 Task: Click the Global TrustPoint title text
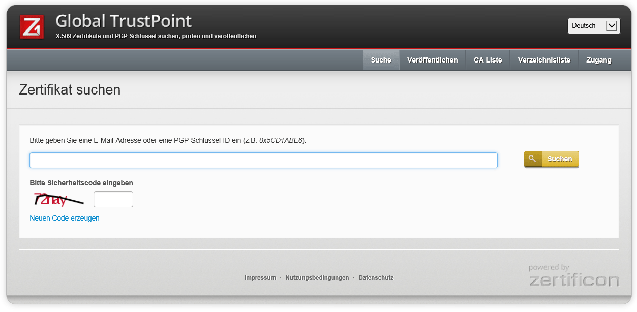[x=124, y=21]
